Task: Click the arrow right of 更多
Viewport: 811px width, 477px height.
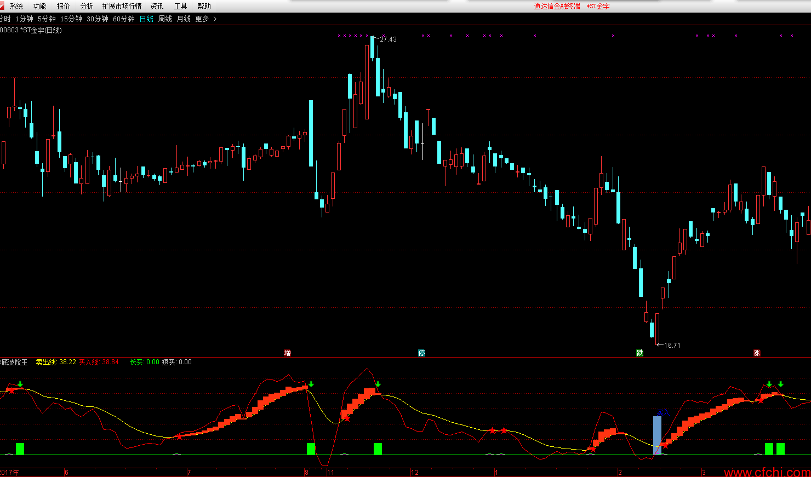Action: tap(215, 19)
